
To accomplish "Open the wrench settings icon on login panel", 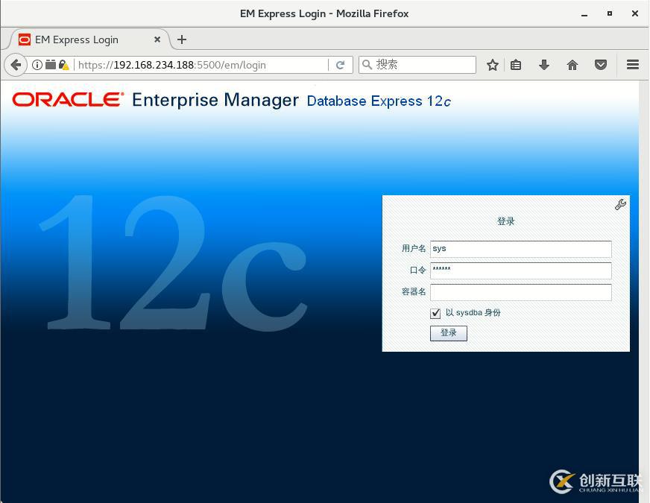I will click(620, 204).
